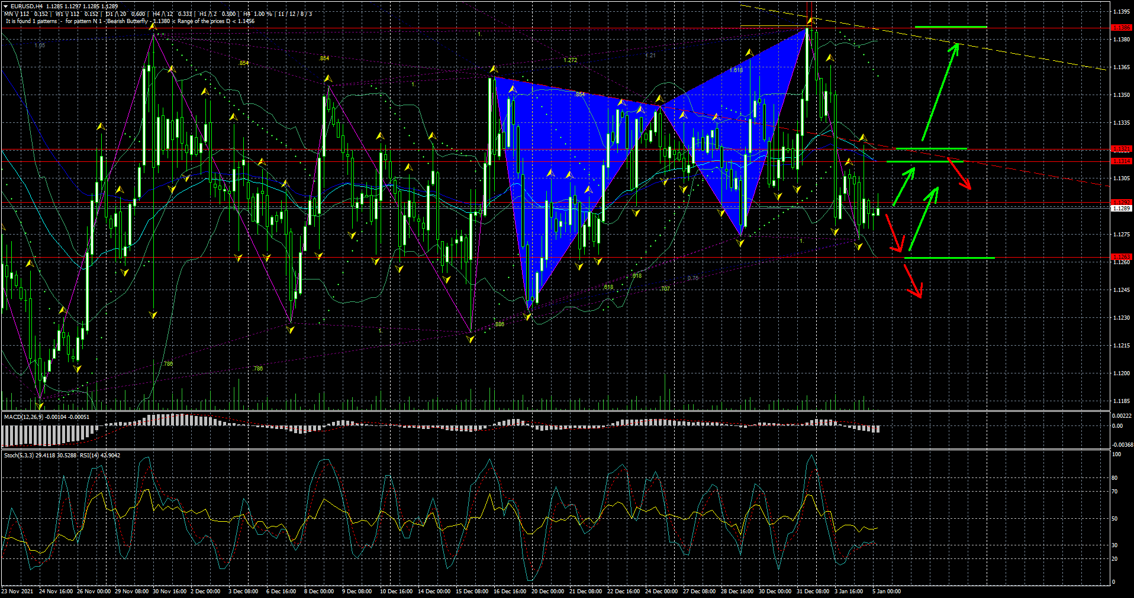1134x598 pixels.
Task: Select the red 1.1314 price level tag
Action: point(1121,161)
